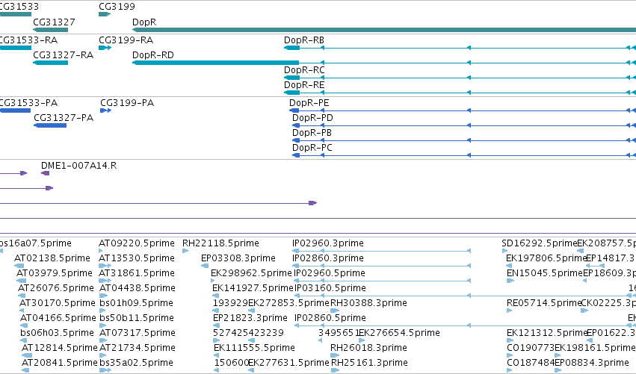Click the DopR-PC protein label
The height and width of the screenshot is (374, 636).
point(312,148)
